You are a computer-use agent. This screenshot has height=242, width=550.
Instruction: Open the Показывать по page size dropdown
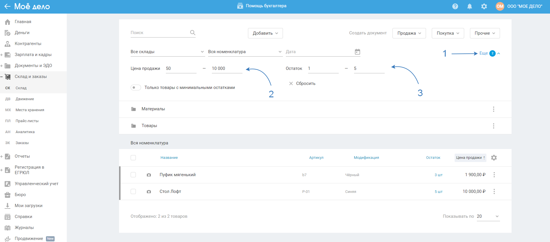click(x=488, y=216)
